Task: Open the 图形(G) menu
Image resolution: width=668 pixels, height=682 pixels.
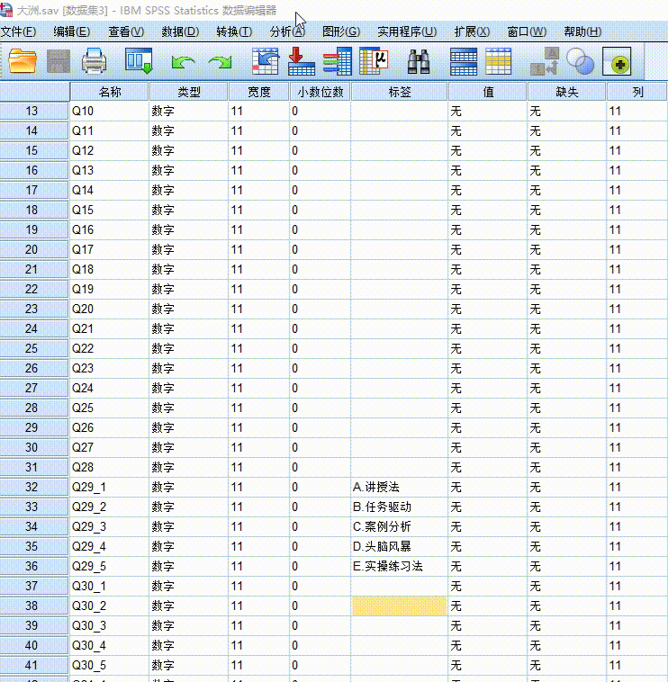Action: [341, 31]
